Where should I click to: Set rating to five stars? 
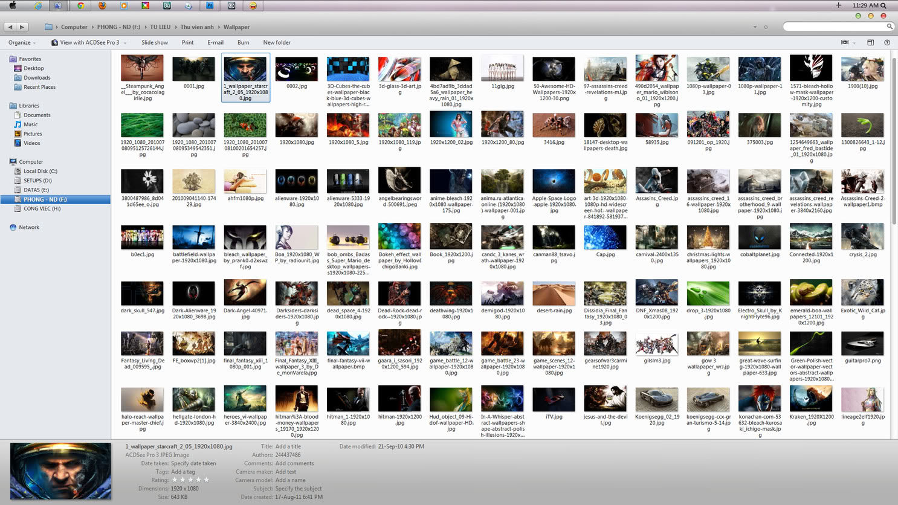(x=206, y=480)
